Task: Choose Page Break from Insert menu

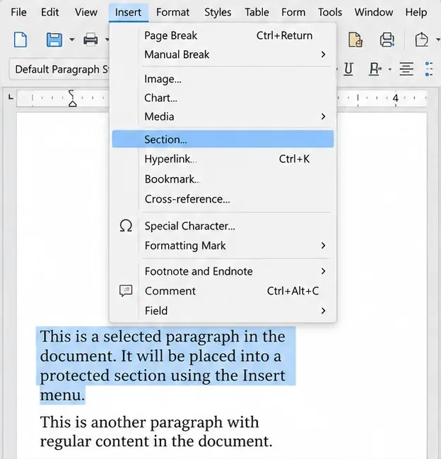Action: point(223,36)
